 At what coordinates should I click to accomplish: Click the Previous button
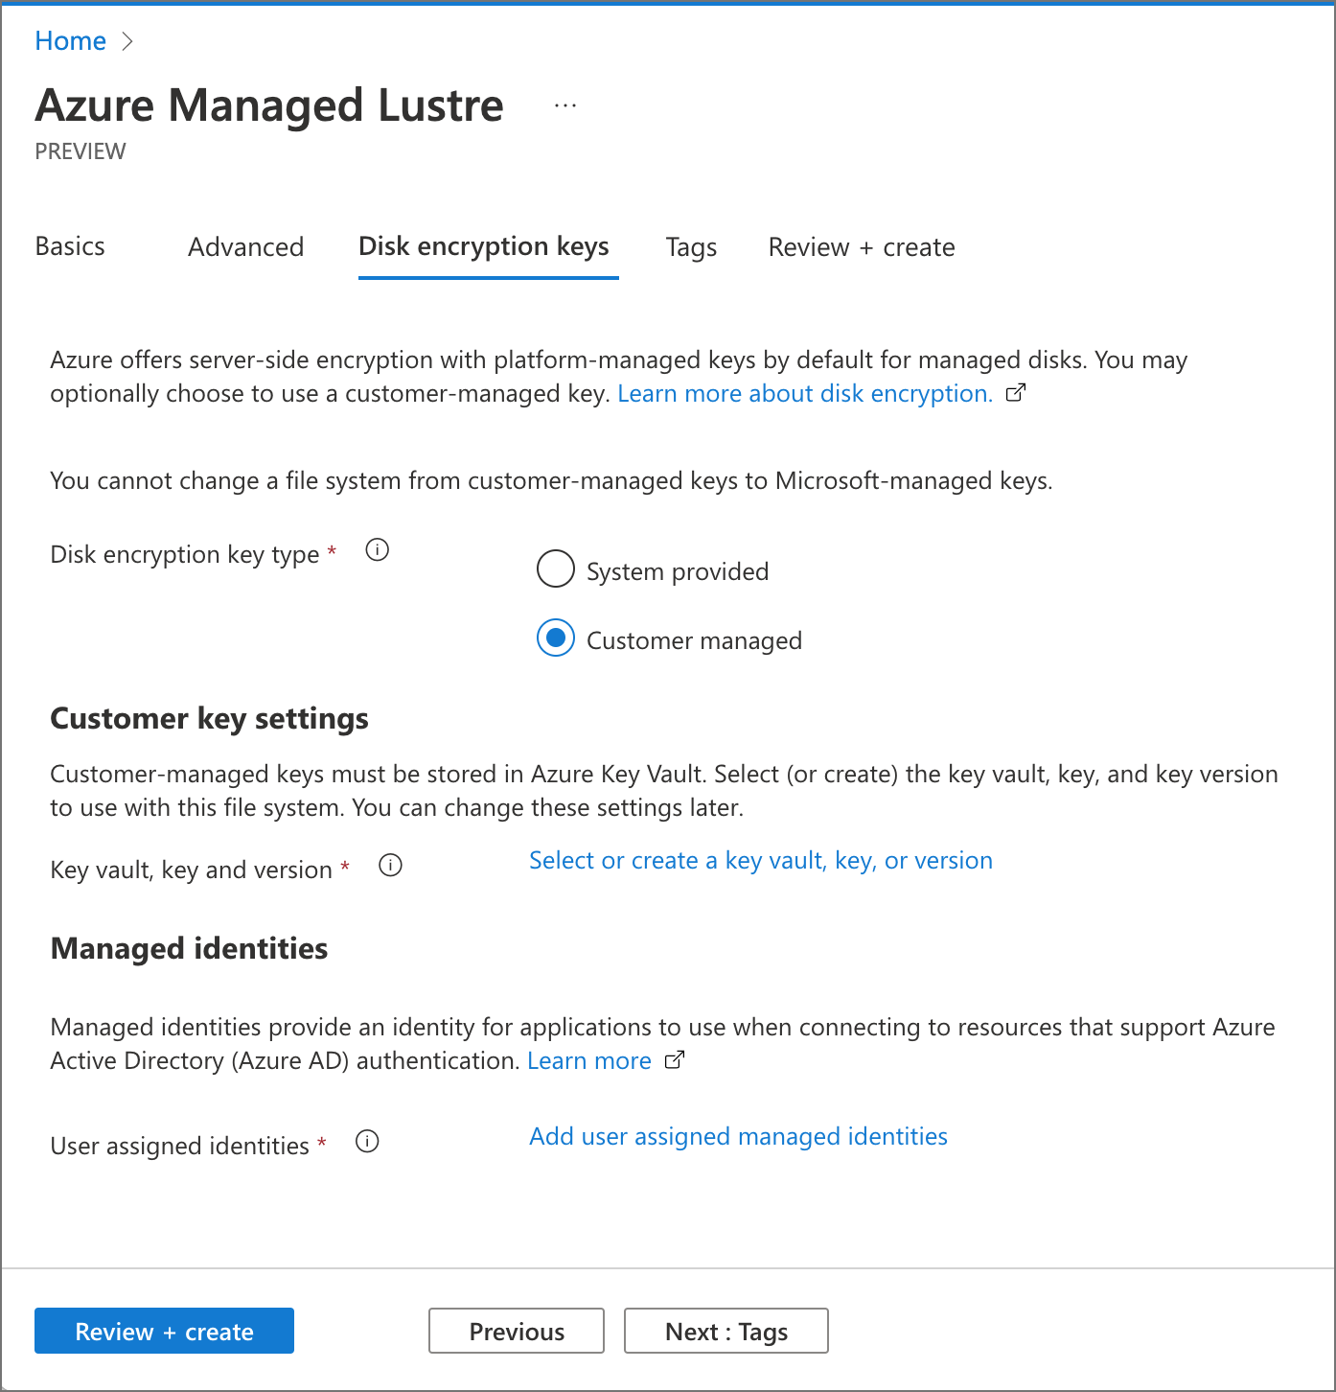(517, 1331)
